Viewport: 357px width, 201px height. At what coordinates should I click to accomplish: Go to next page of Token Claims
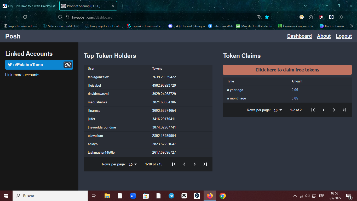334,110
